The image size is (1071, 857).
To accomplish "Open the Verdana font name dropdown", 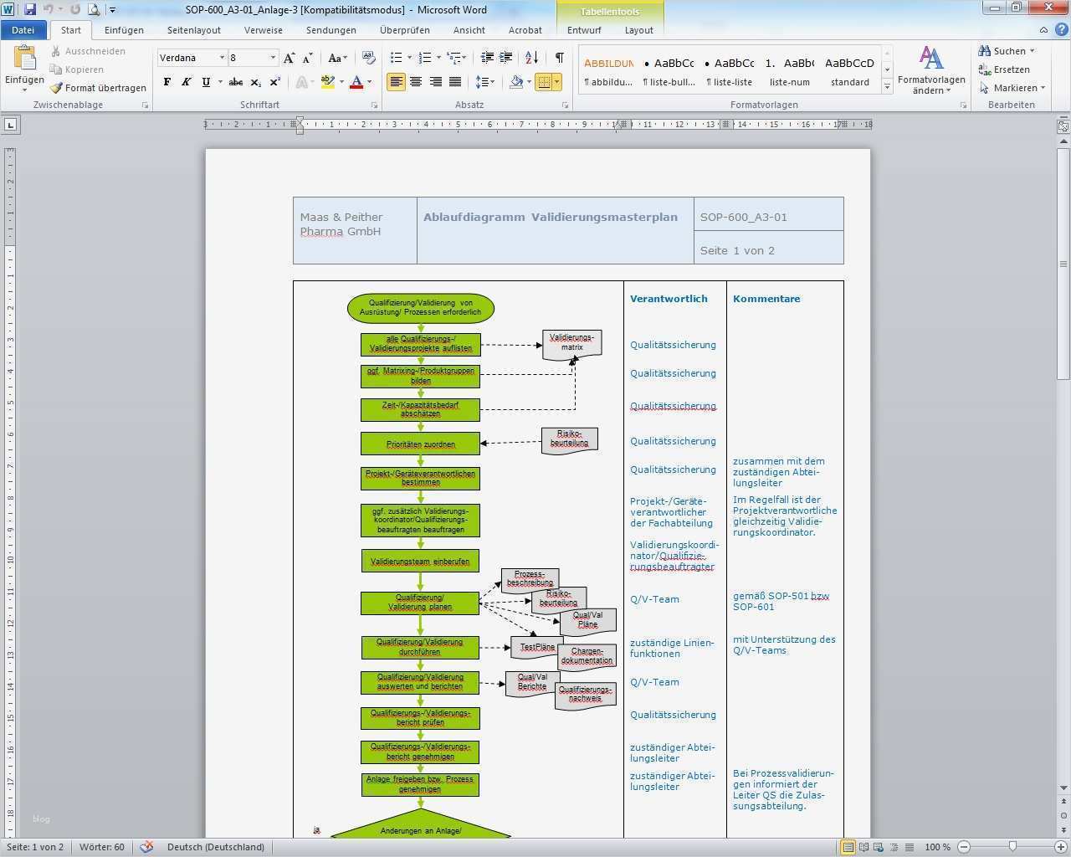I will tap(222, 58).
